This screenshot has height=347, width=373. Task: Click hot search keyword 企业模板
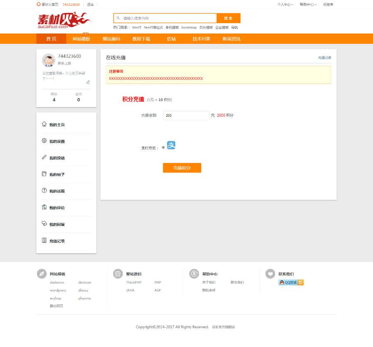222,27
